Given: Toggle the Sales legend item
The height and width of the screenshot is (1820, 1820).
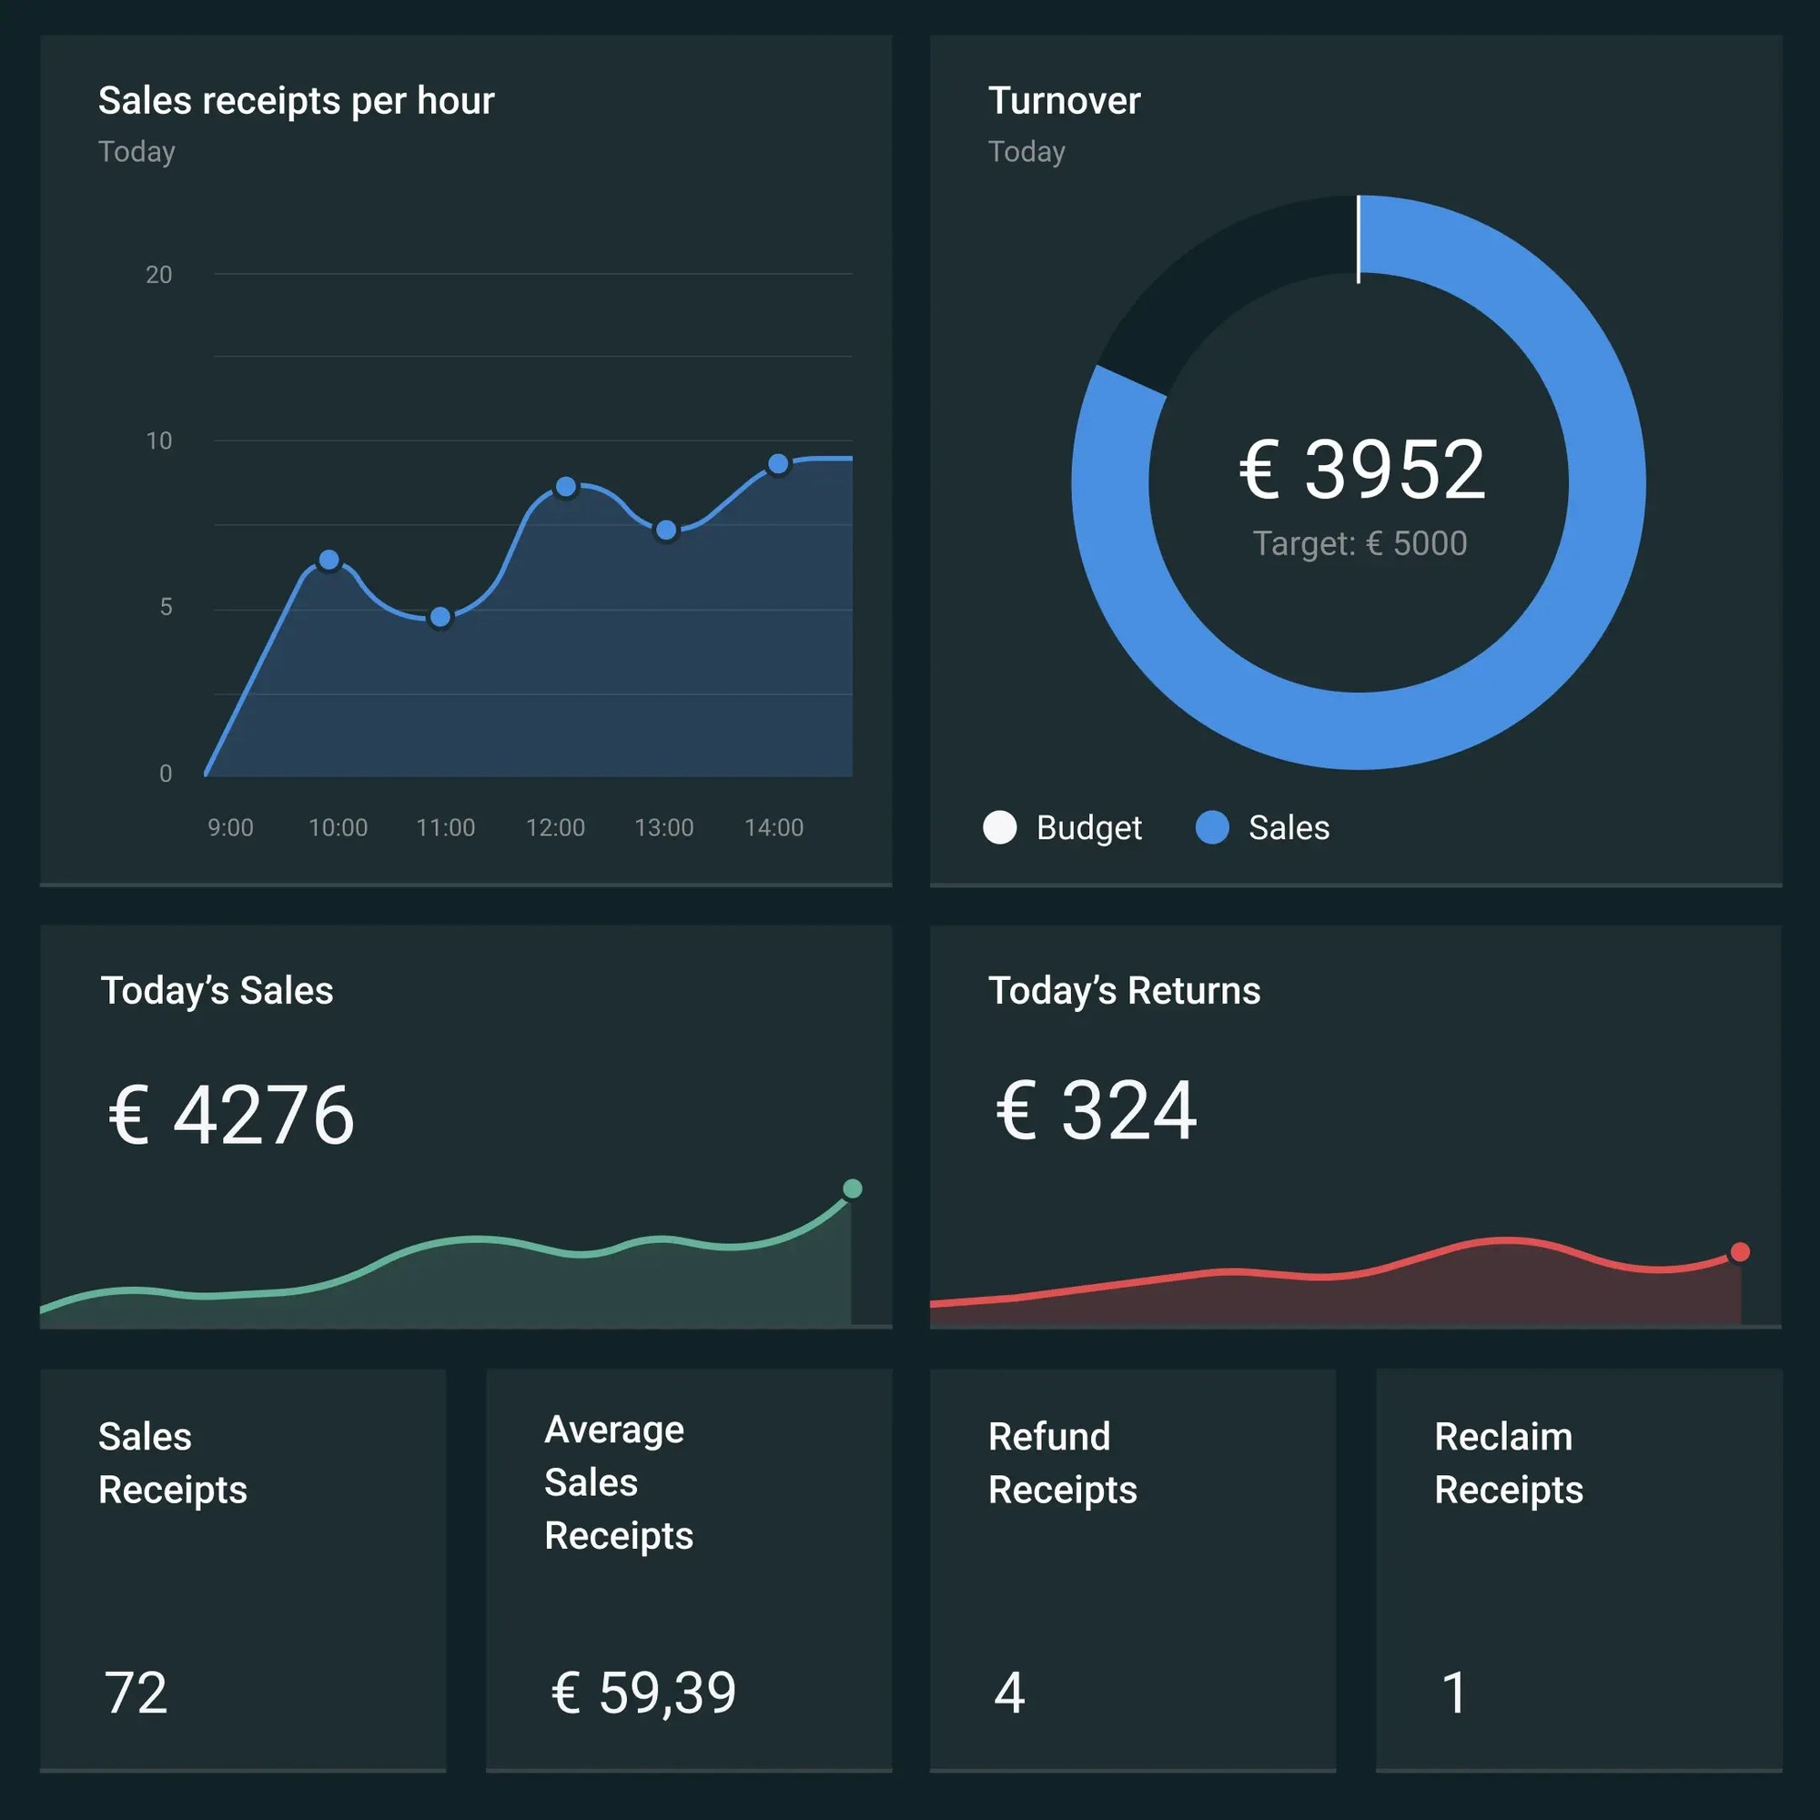Looking at the screenshot, I should tap(1288, 827).
